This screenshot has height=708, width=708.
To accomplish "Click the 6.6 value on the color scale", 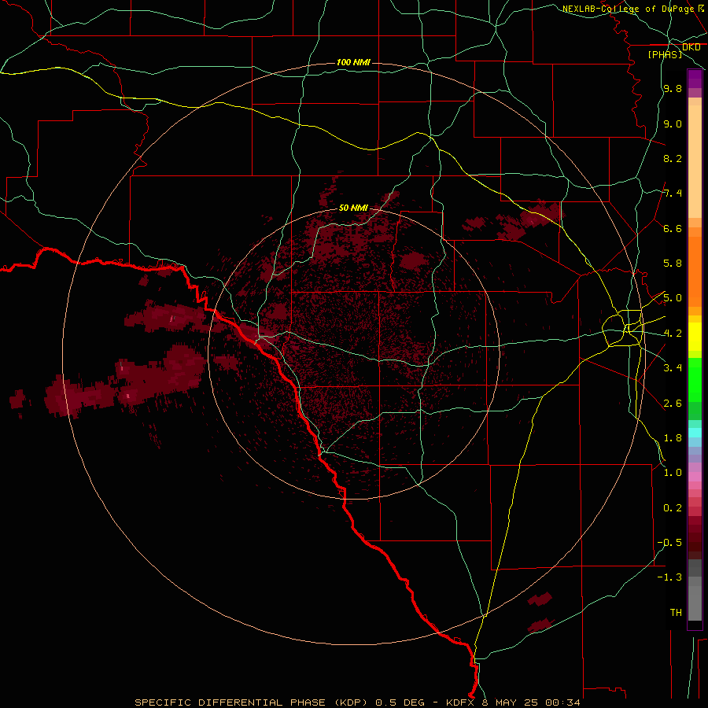I will tap(673, 228).
